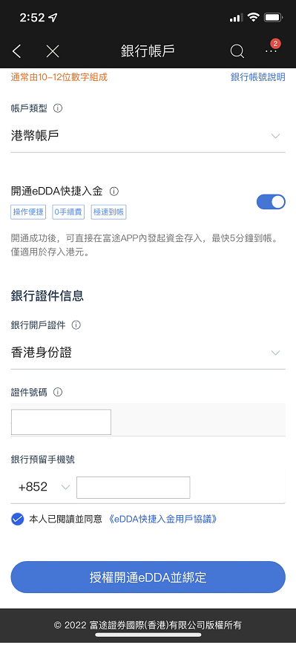The width and height of the screenshot is (296, 645).
Task: Open the eDDA快捷入金用戶協議 link
Action: click(x=162, y=519)
